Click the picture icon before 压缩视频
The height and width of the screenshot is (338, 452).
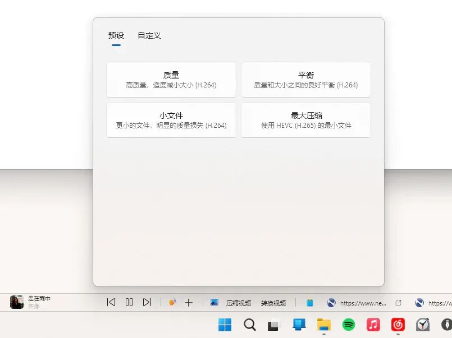point(214,303)
